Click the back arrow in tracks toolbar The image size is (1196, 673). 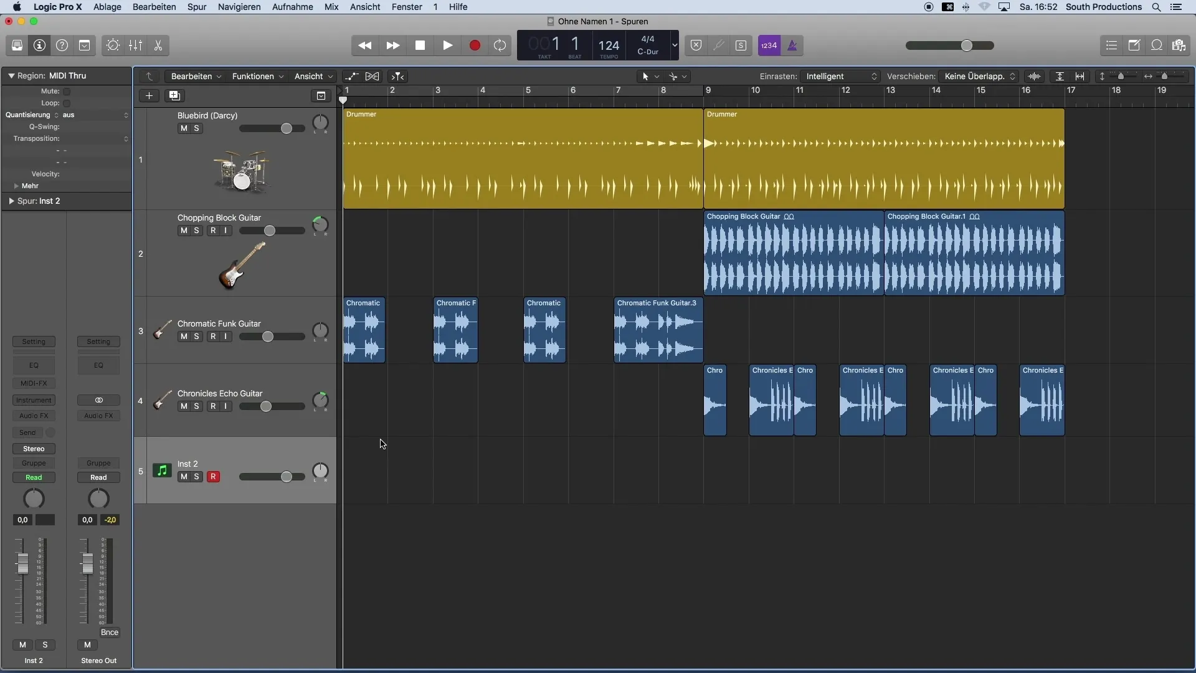pyautogui.click(x=149, y=76)
